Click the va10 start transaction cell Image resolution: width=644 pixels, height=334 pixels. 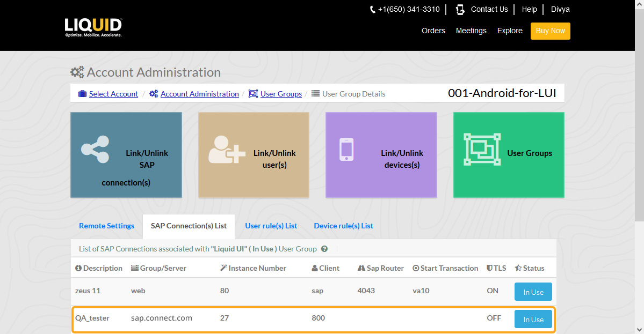421,291
